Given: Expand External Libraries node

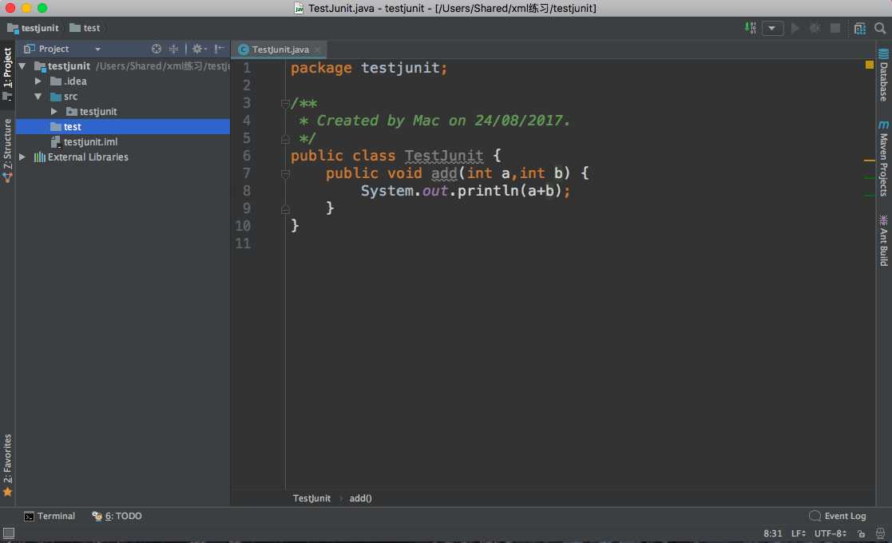Looking at the screenshot, I should click(22, 157).
